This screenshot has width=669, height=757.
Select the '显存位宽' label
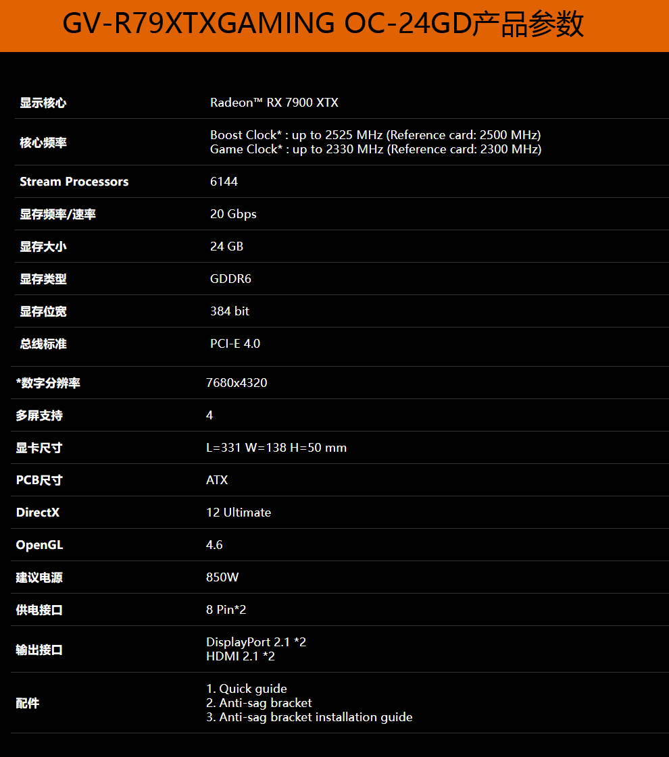point(43,311)
